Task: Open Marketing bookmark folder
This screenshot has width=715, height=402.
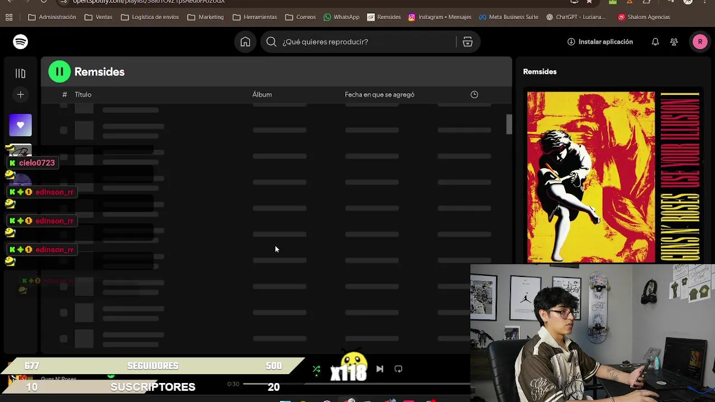Action: (x=206, y=17)
